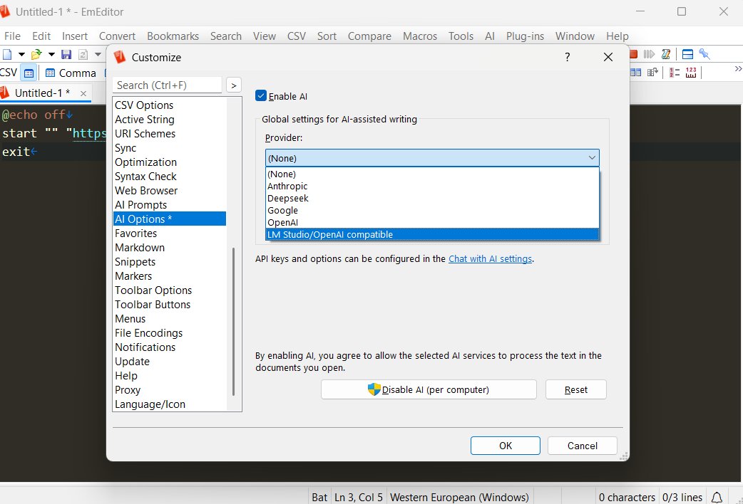Expand the toolbar overflow chevron
This screenshot has width=743, height=504.
pyautogui.click(x=738, y=69)
